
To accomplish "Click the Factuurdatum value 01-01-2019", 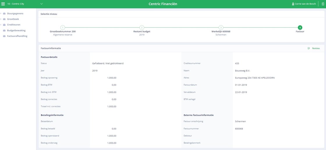I will click(241, 85).
